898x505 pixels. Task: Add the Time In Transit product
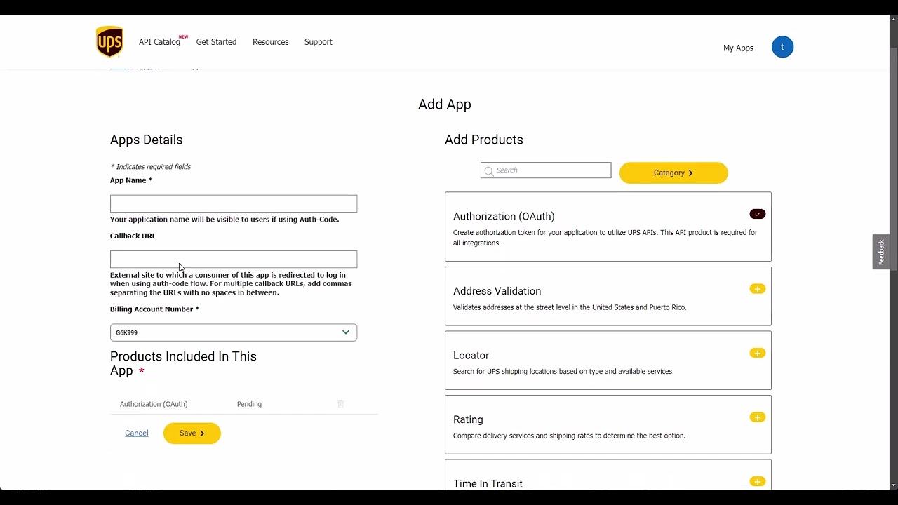coord(757,481)
